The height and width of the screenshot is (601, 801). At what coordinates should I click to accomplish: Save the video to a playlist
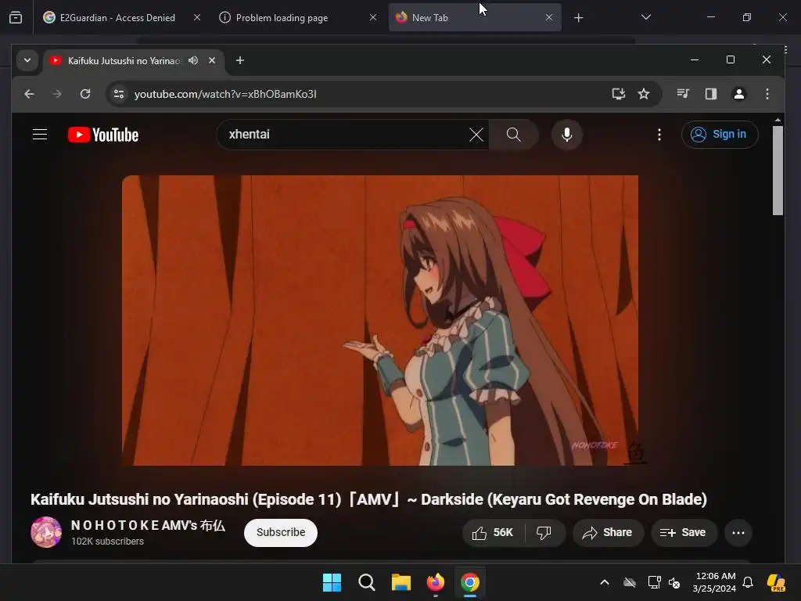tap(683, 532)
